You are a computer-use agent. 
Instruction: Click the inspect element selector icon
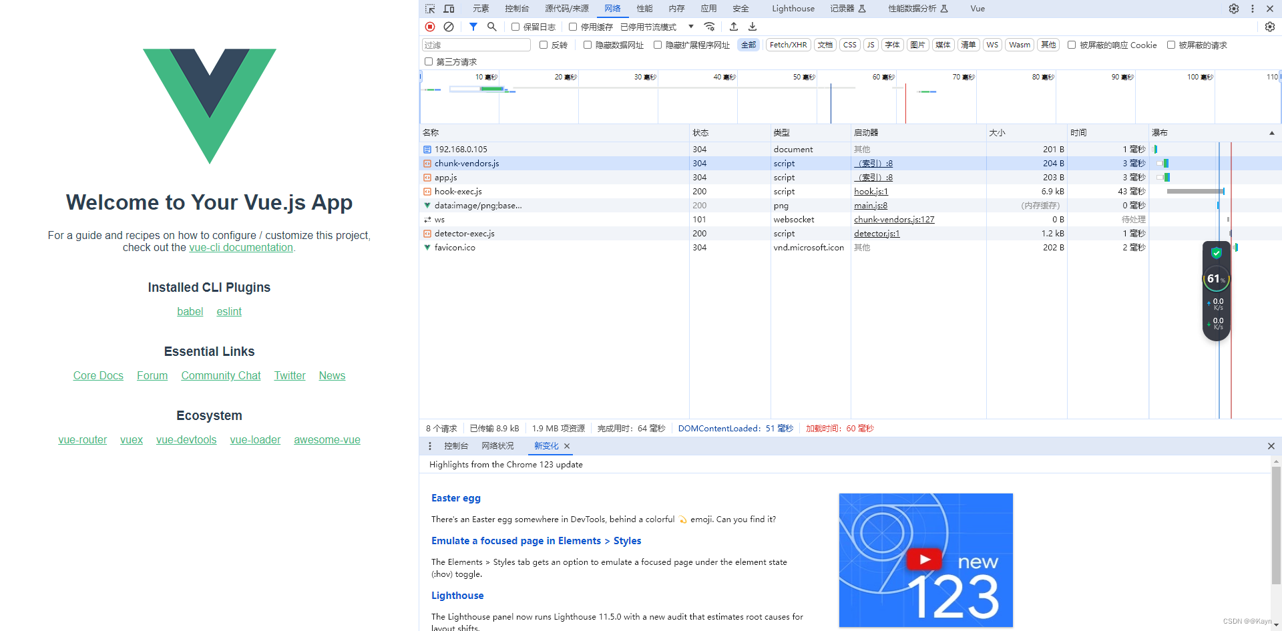point(430,9)
